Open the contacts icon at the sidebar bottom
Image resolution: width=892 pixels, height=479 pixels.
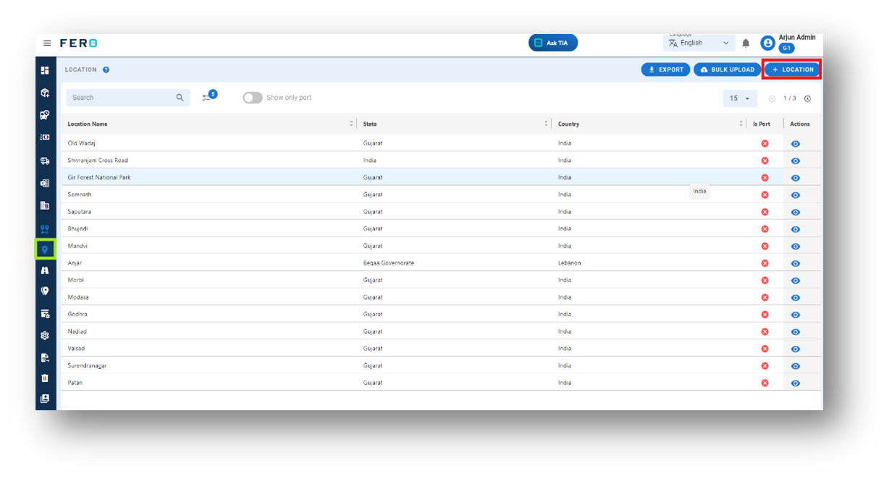coord(45,399)
